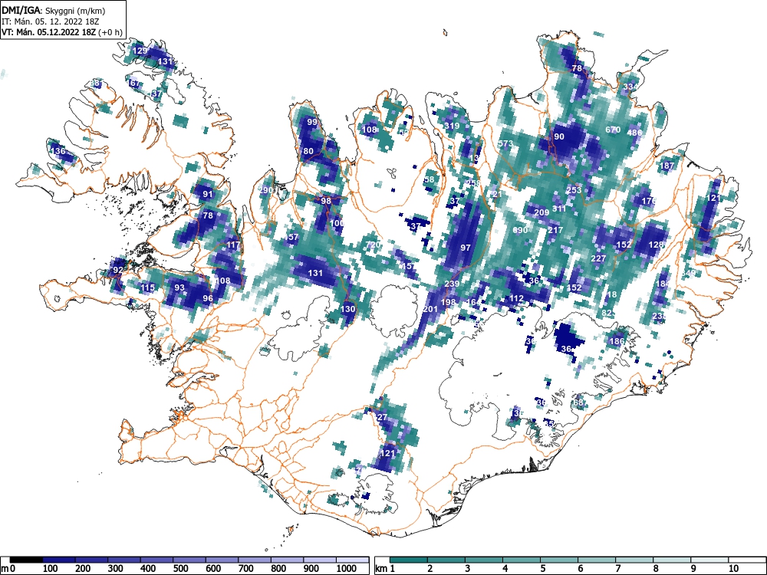
Task: Click the 670 visibility label
Action: pos(613,130)
